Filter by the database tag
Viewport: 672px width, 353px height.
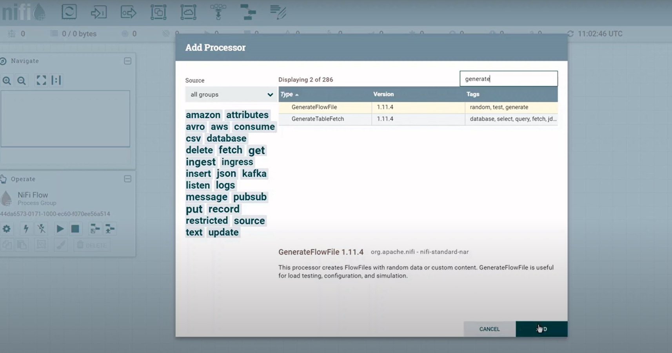coord(227,139)
